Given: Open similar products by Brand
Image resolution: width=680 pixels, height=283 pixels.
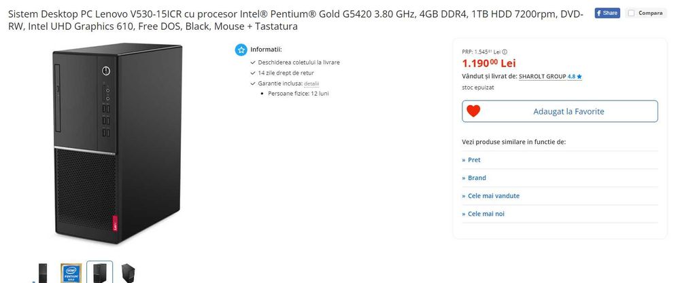Looking at the screenshot, I should 477,178.
